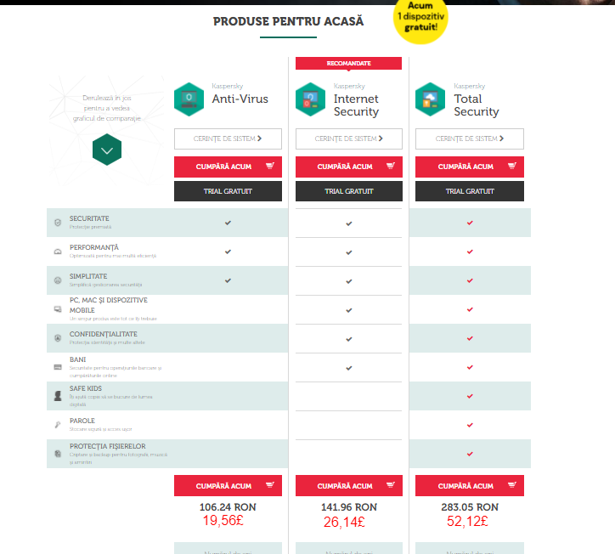Click Total Security's red Safe Kids checkmark
The width and height of the screenshot is (615, 554).
[x=469, y=396]
